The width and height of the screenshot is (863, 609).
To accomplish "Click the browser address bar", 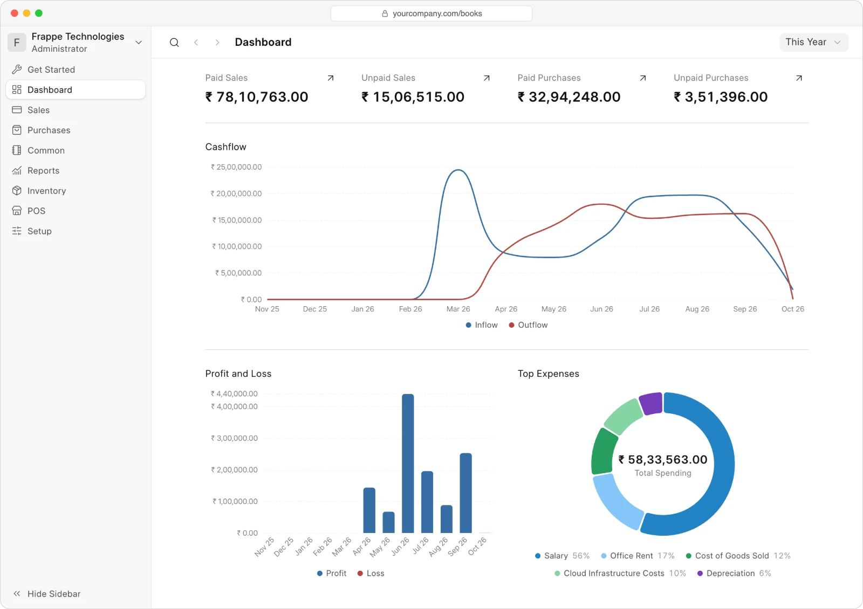I will 432,13.
